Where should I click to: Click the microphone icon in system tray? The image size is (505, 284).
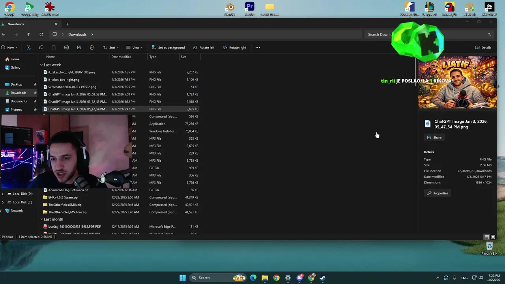pos(454,278)
